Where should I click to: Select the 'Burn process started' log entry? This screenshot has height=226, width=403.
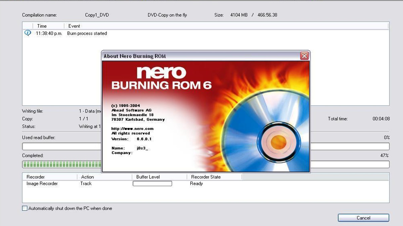87,33
